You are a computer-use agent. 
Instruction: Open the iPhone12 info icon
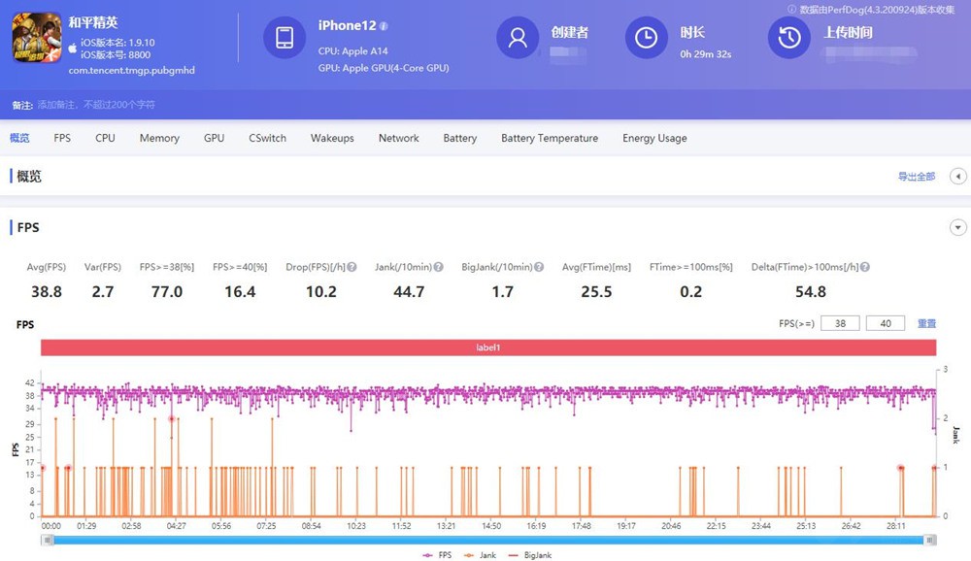pos(384,26)
